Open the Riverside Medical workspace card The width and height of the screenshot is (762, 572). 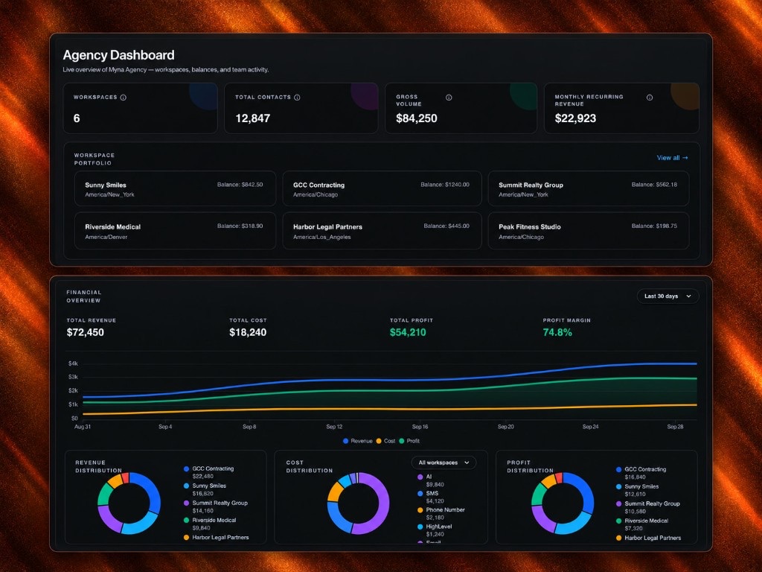coord(175,231)
